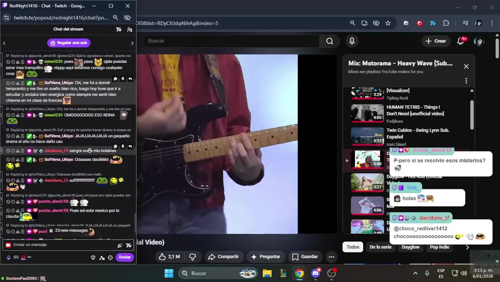
Task: Open site info icon in Twitch popout address bar
Action: (6, 18)
